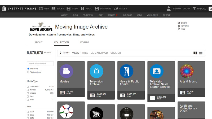
Task: Open the Date Archived sort option
Action: [99, 53]
